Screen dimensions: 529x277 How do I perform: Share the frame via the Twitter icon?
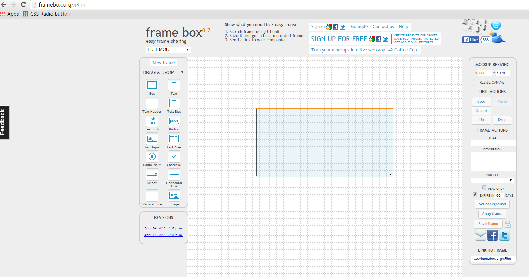point(504,235)
